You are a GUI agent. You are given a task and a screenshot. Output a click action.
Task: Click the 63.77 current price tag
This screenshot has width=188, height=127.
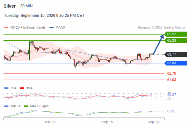[176, 55]
